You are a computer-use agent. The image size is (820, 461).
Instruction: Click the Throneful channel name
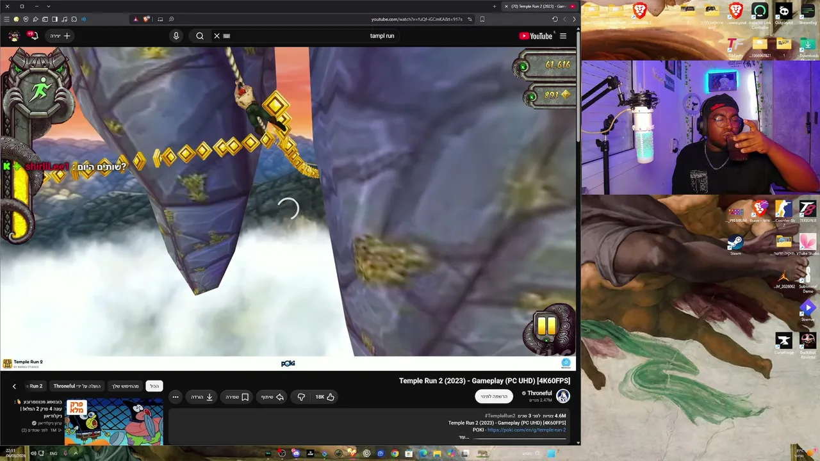point(539,393)
